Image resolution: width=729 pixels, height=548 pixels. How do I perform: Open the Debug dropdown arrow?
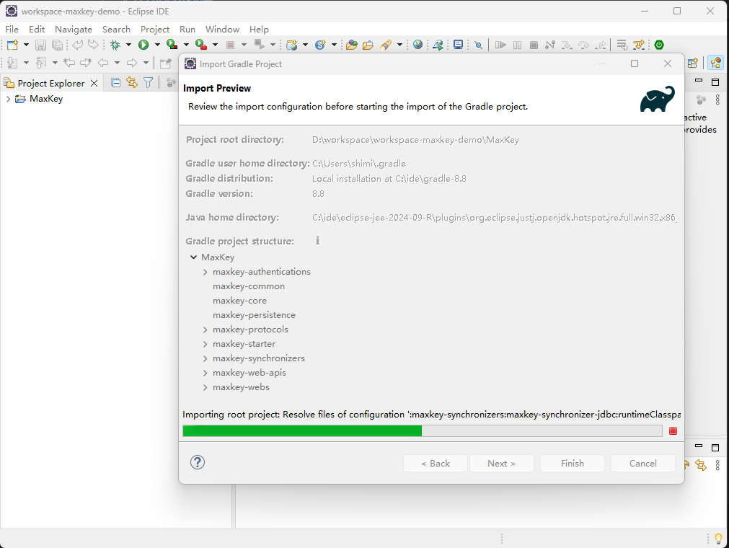(128, 45)
